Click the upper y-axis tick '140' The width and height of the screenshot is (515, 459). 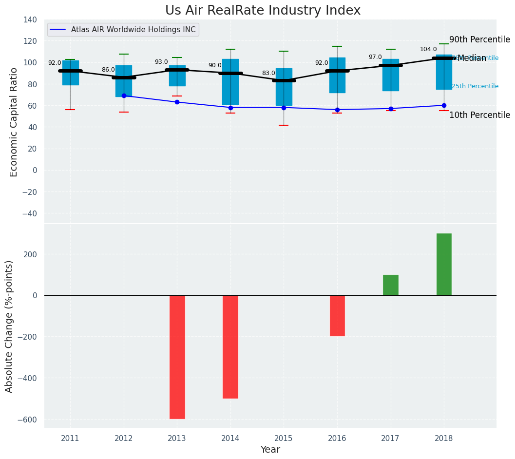pos(31,19)
